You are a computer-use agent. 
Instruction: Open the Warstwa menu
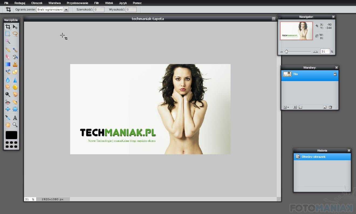(x=54, y=3)
